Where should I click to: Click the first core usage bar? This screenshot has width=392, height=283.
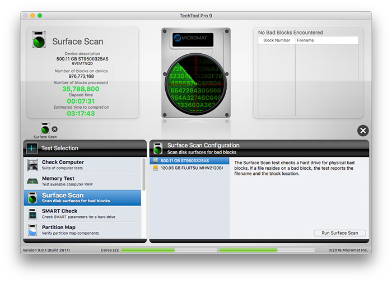tap(169, 250)
